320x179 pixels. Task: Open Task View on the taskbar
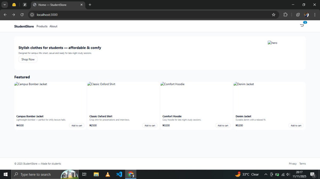(84, 174)
